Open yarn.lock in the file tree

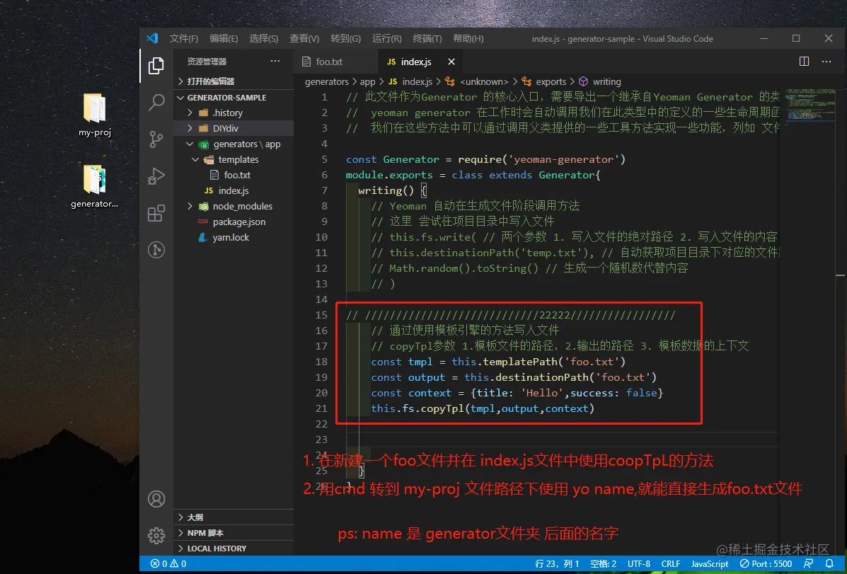click(x=231, y=237)
